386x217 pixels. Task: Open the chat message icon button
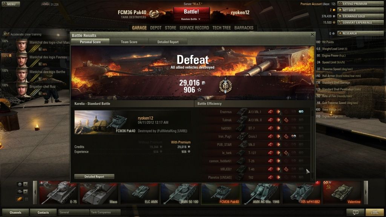pyautogui.click(x=355, y=212)
